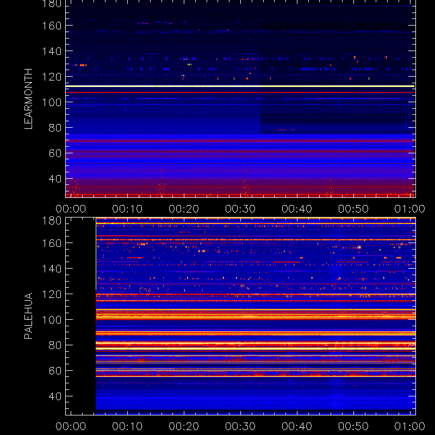
Task: Select the 40 tick label on LEARMONTH axis
Action: pyautogui.click(x=55, y=179)
